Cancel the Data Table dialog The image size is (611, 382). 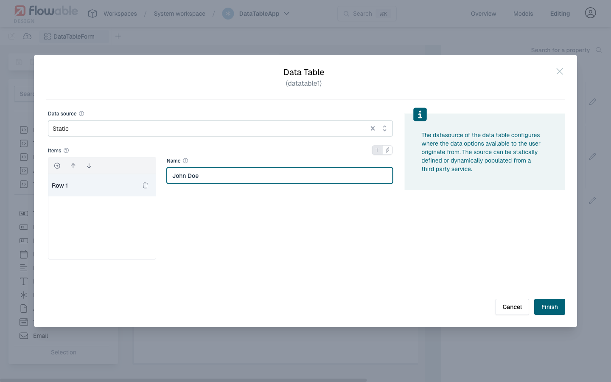coord(512,307)
